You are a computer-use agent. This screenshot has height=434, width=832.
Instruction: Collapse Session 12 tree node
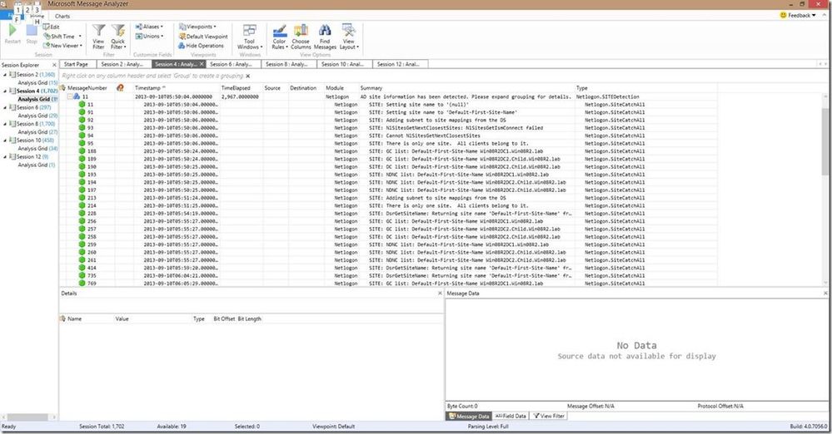(x=5, y=157)
